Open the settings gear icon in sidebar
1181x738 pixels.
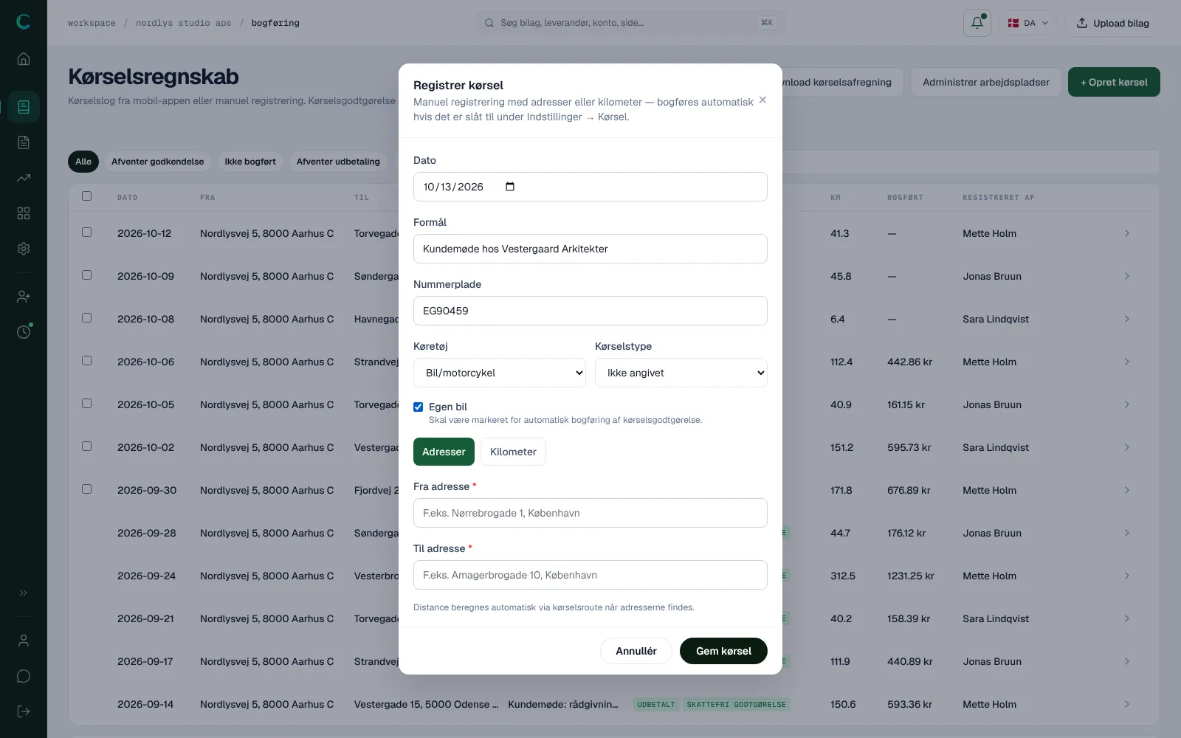[24, 249]
